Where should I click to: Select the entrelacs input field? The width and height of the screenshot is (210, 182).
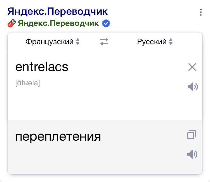tap(42, 67)
